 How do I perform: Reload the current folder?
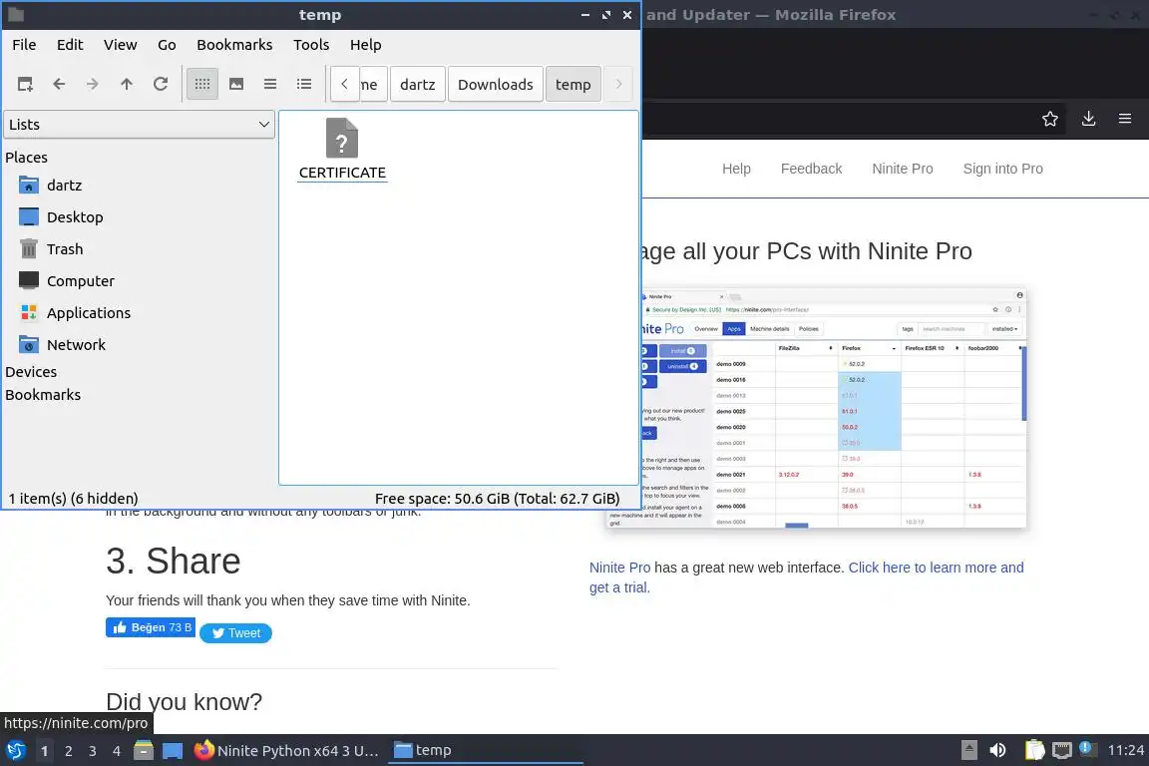point(161,85)
